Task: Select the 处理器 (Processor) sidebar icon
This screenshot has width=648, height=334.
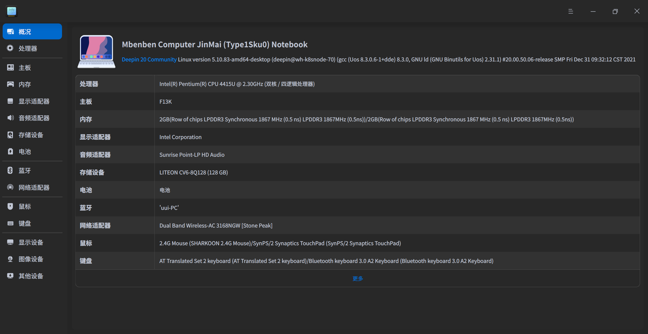Action: pyautogui.click(x=10, y=48)
